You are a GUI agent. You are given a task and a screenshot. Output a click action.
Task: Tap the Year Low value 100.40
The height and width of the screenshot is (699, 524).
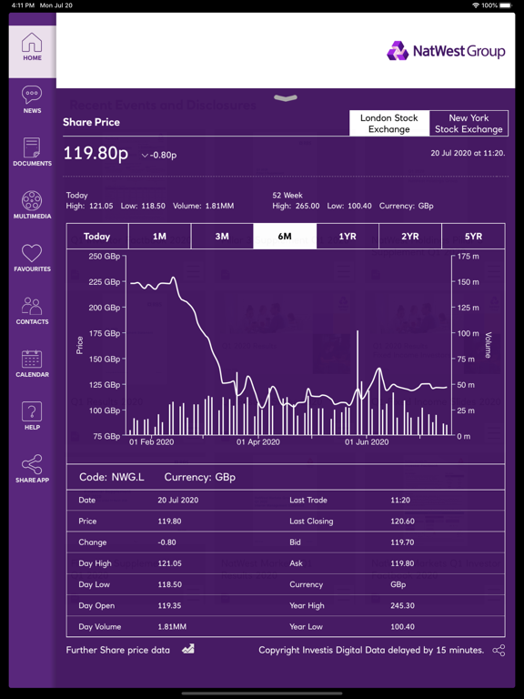pos(402,626)
